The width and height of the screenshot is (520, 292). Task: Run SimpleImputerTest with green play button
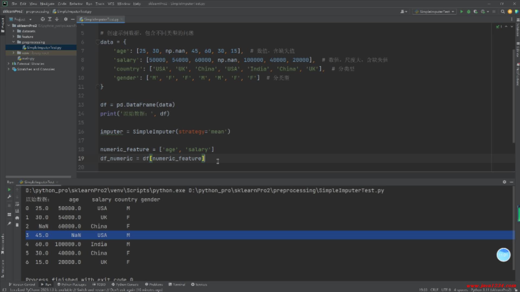point(461,12)
